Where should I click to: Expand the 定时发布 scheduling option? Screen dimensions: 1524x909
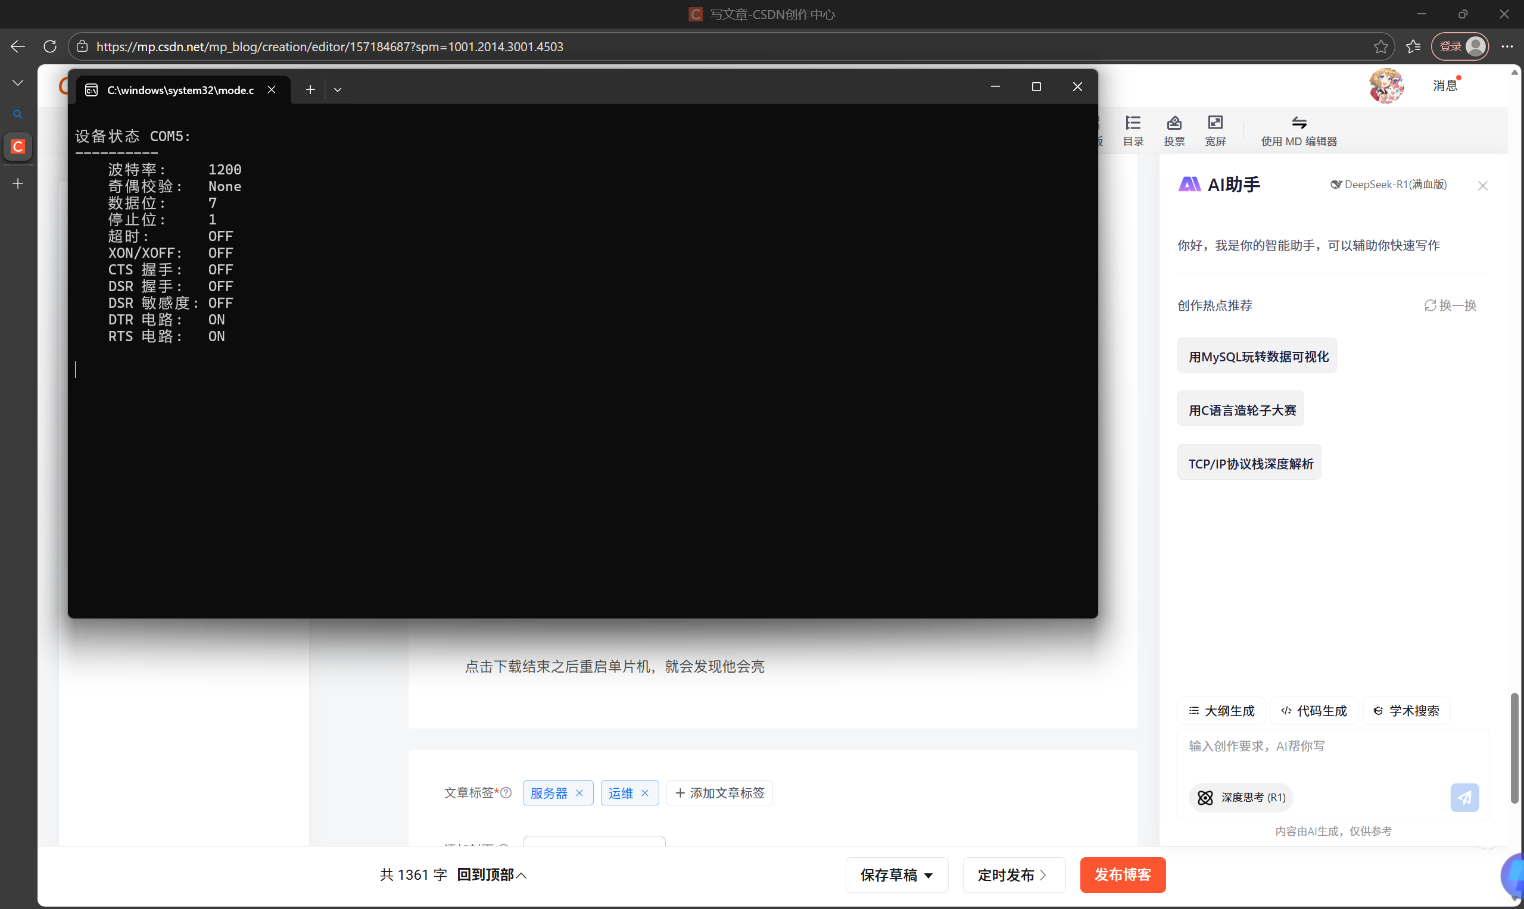pyautogui.click(x=1014, y=875)
